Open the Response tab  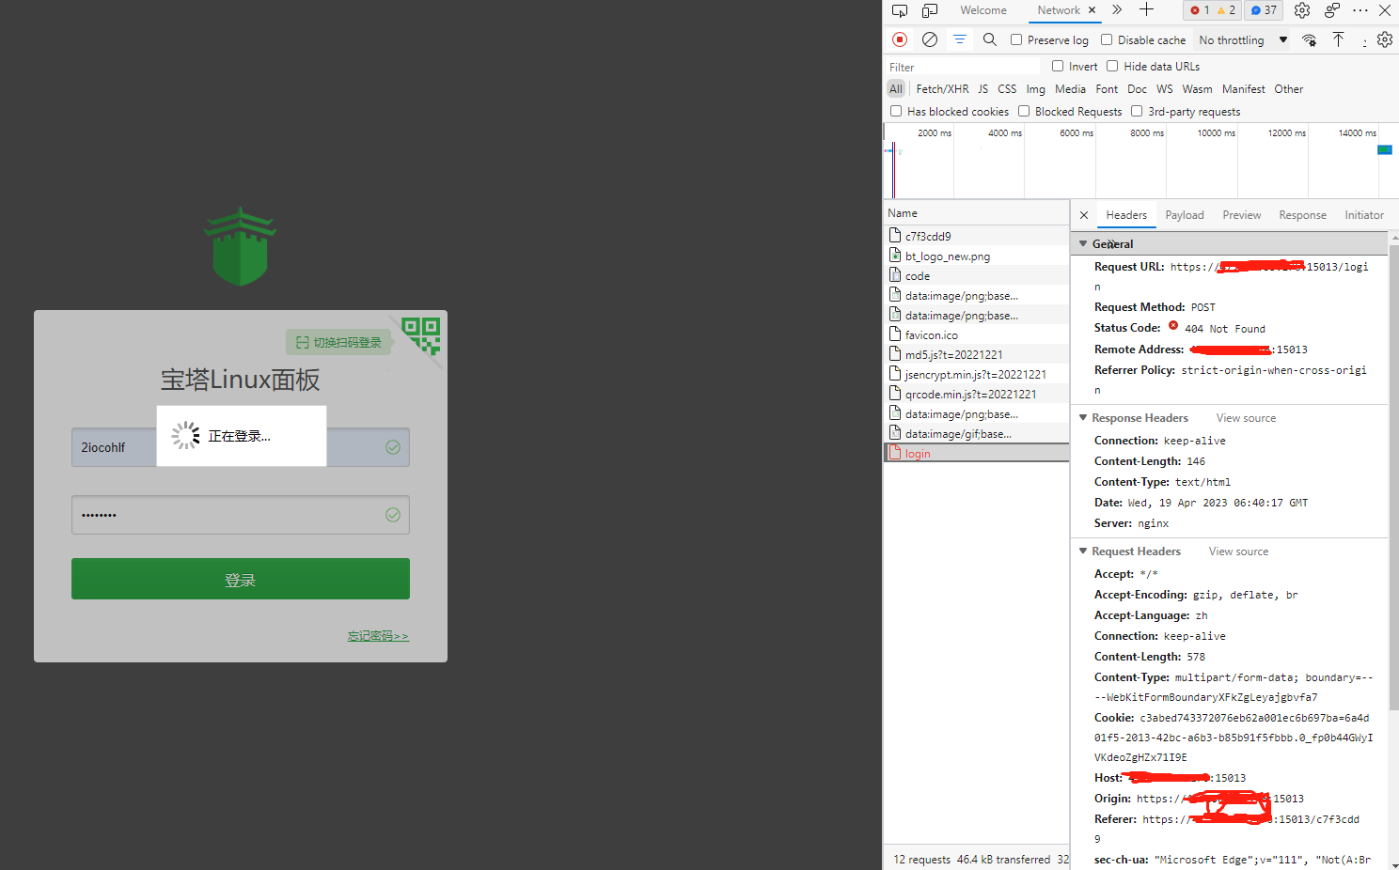(x=1303, y=215)
